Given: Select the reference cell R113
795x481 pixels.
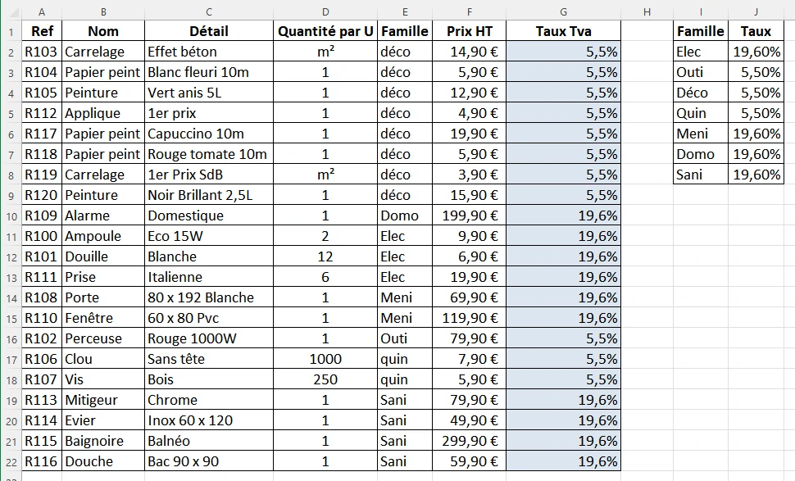Looking at the screenshot, I should point(41,400).
